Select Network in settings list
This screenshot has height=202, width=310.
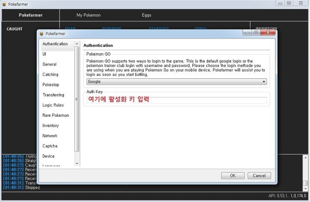point(50,135)
